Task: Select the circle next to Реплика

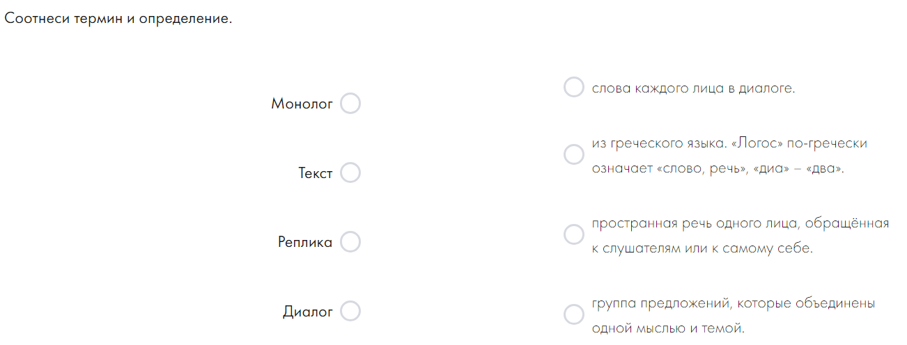Action: 350,241
